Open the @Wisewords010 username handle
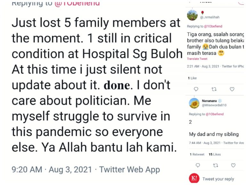 click(x=214, y=105)
